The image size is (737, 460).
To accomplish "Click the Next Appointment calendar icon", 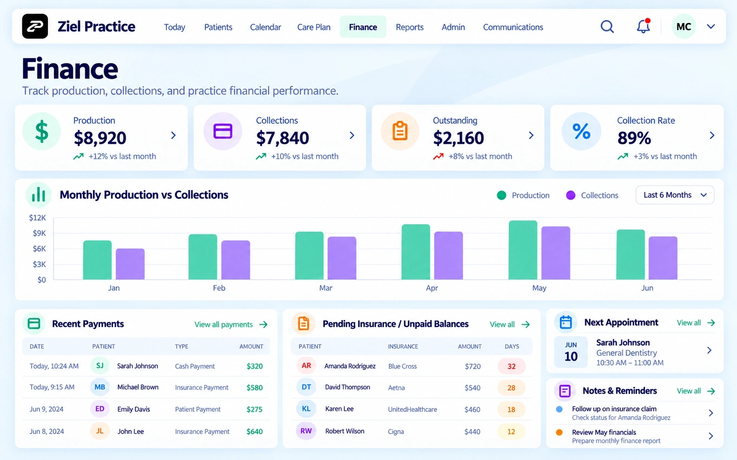I will pos(566,322).
